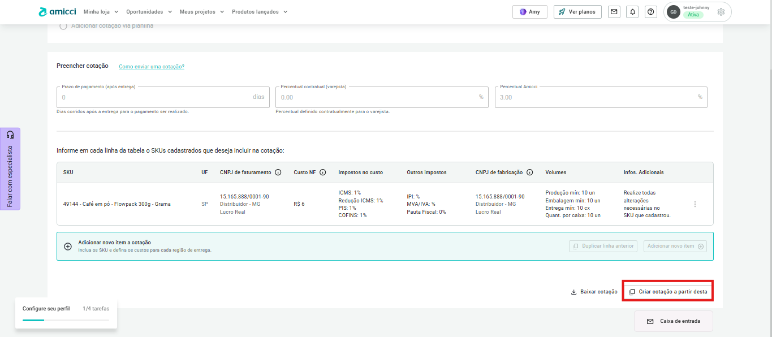Screen dimensions: 772x337
Task: Click Duplicar linha anterior button
Action: [x=603, y=247]
